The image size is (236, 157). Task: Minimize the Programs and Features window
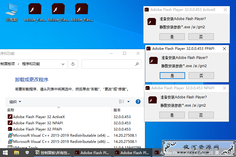pyautogui.click(x=111, y=53)
